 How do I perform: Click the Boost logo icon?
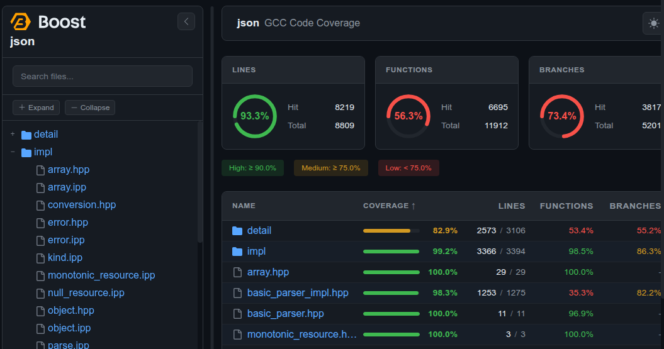click(21, 22)
